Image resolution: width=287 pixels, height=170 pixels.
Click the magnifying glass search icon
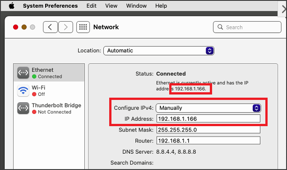tap(220, 27)
